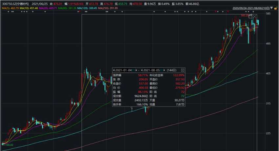Click the volume value 9.96万 in header
The image size is (279, 151).
click(x=151, y=4)
